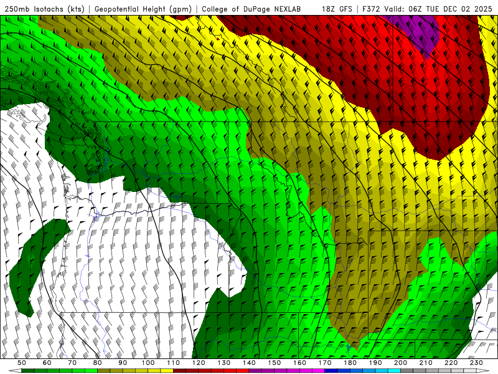Click the 100 label on the color scale
The width and height of the screenshot is (498, 374).
point(148,363)
